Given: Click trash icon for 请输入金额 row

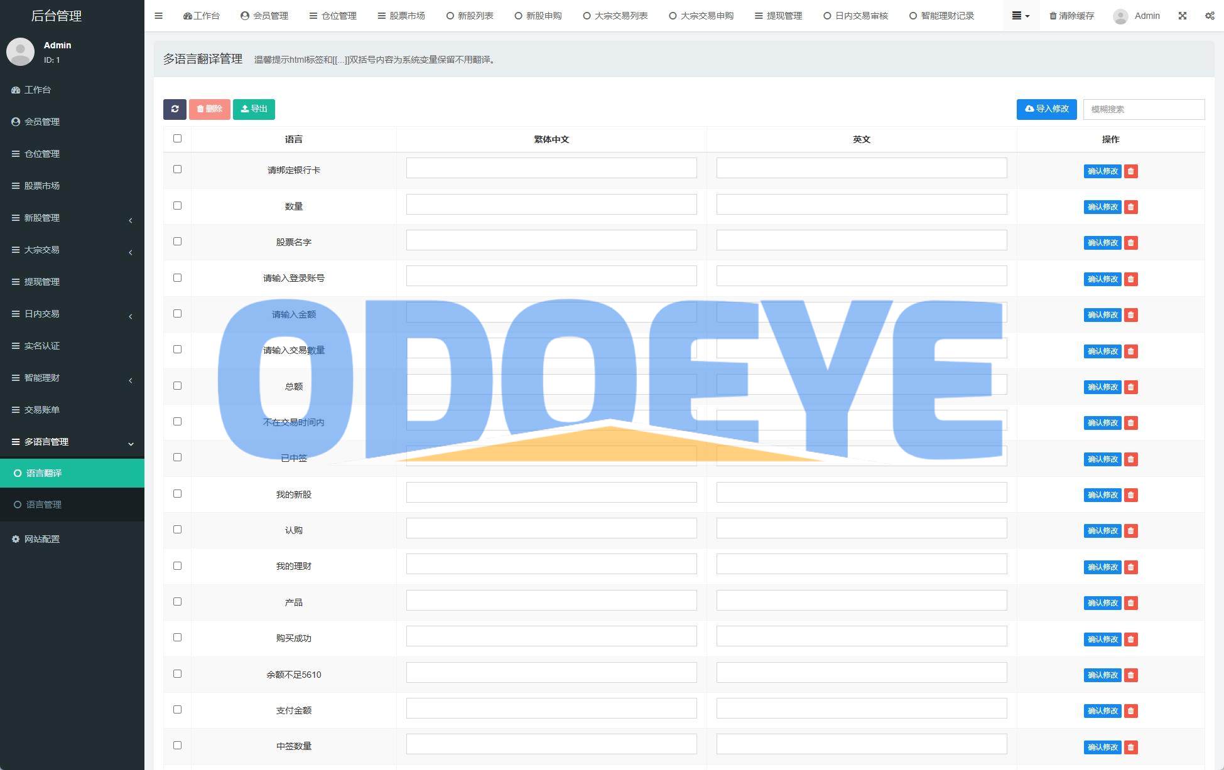Looking at the screenshot, I should point(1131,315).
